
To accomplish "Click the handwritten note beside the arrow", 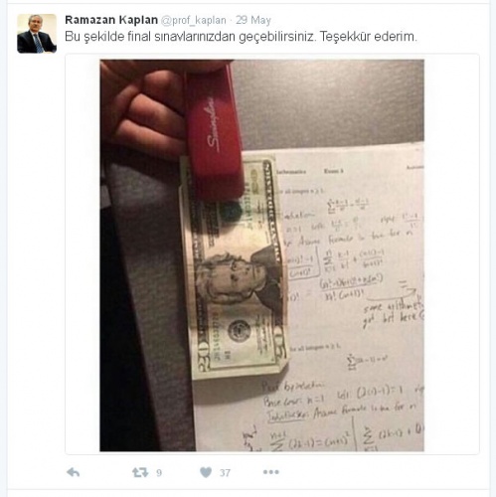I will pyautogui.click(x=393, y=313).
